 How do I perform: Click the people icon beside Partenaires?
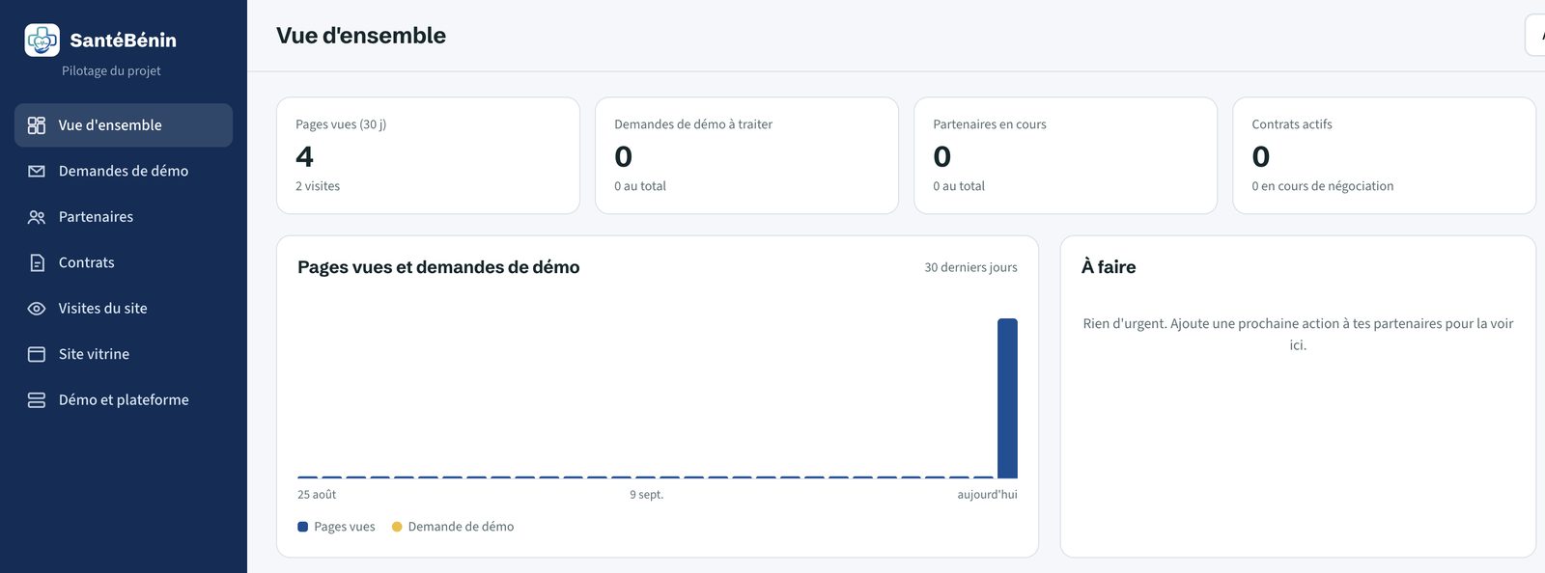point(37,217)
